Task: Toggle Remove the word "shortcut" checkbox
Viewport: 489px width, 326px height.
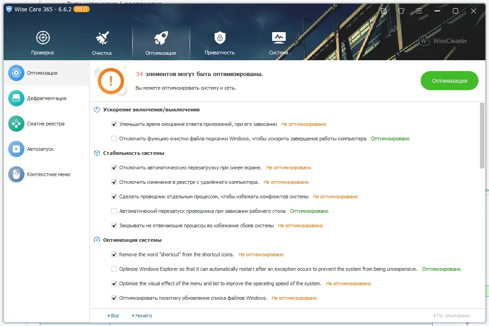Action: click(114, 254)
